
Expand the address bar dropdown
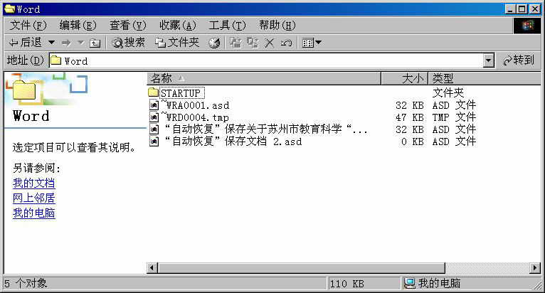(x=488, y=61)
